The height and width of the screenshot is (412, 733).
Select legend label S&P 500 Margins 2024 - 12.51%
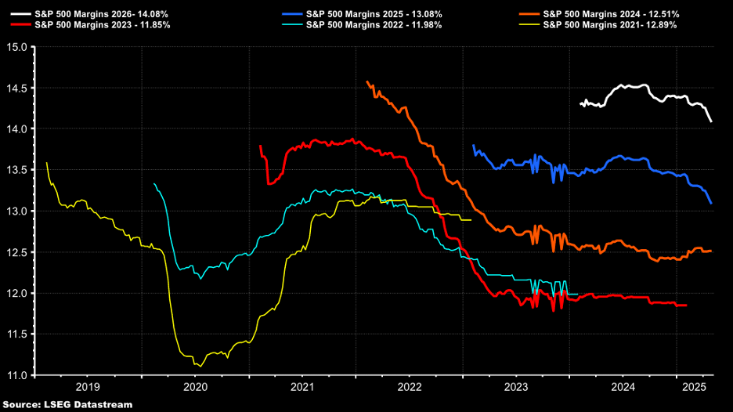(x=611, y=15)
